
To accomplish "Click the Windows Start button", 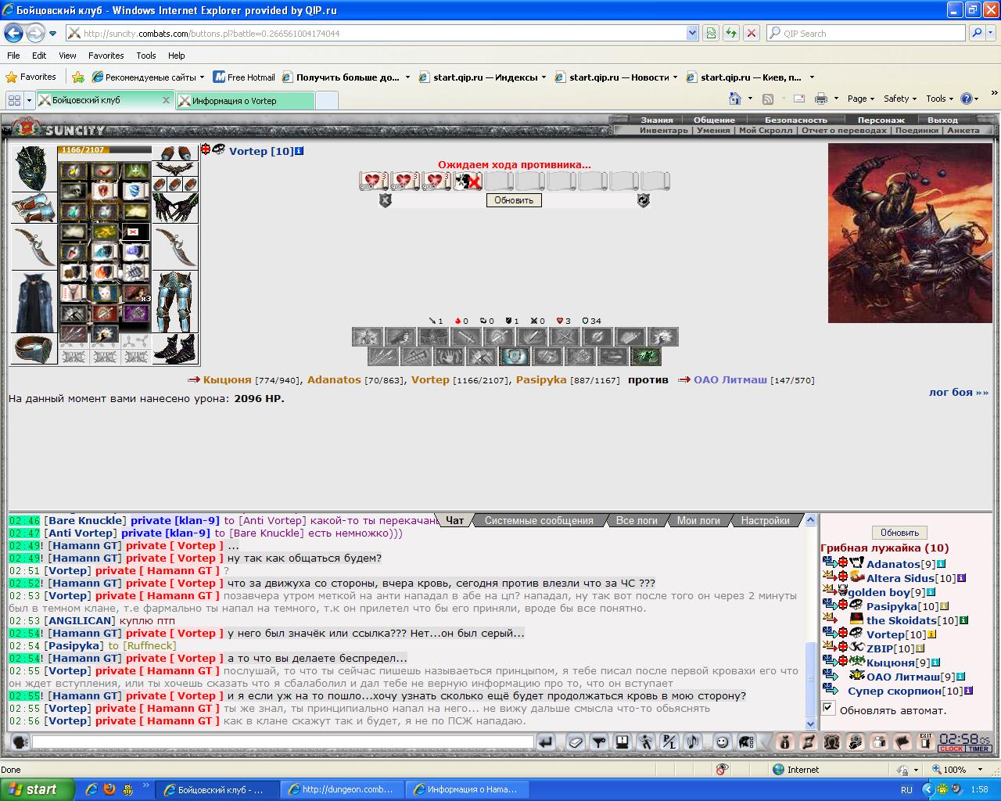I will coord(37,789).
